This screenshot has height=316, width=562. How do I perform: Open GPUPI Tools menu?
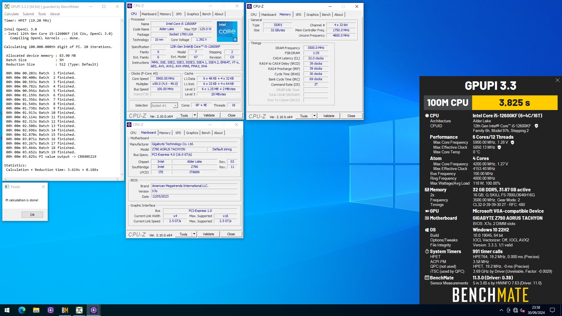(x=42, y=14)
